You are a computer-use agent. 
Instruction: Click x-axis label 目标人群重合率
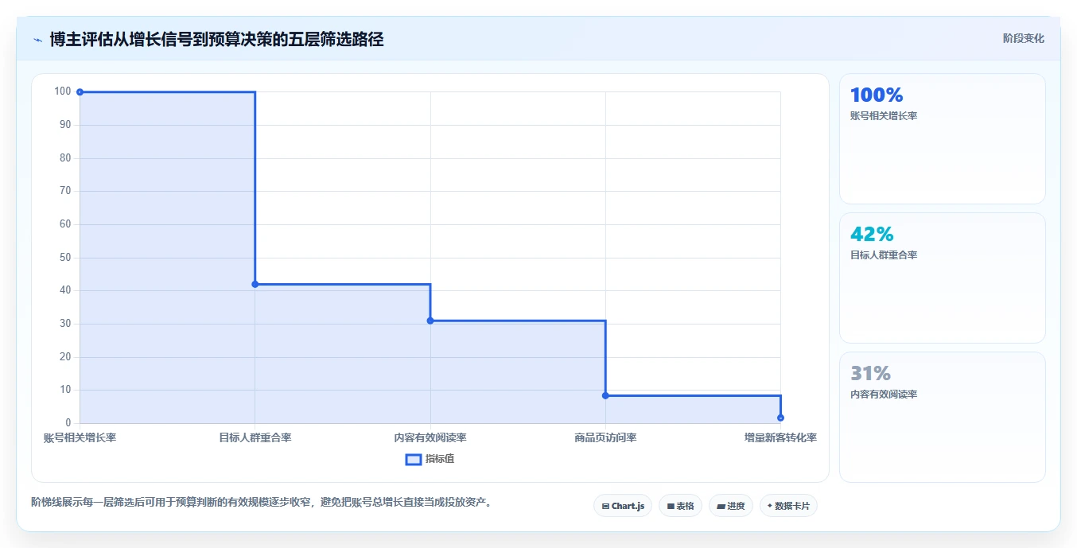tap(255, 437)
